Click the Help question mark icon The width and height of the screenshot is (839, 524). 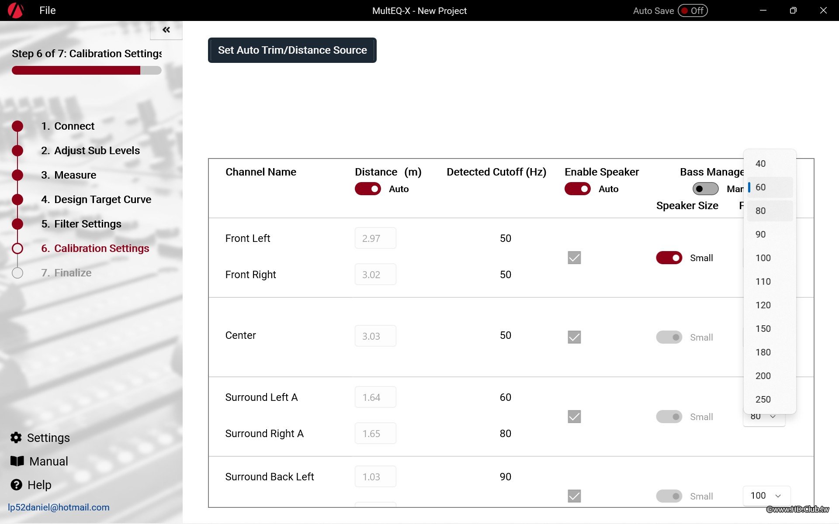[x=16, y=485]
